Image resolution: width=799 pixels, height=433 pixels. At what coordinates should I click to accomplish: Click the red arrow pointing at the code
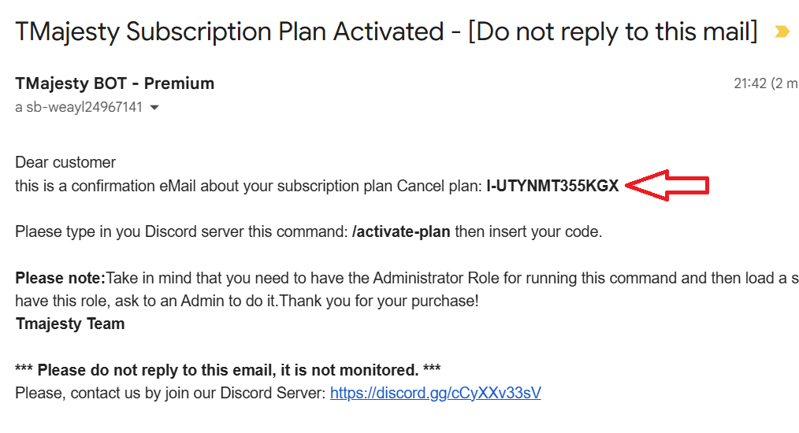click(x=669, y=186)
